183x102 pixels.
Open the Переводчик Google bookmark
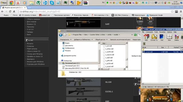click(x=155, y=15)
